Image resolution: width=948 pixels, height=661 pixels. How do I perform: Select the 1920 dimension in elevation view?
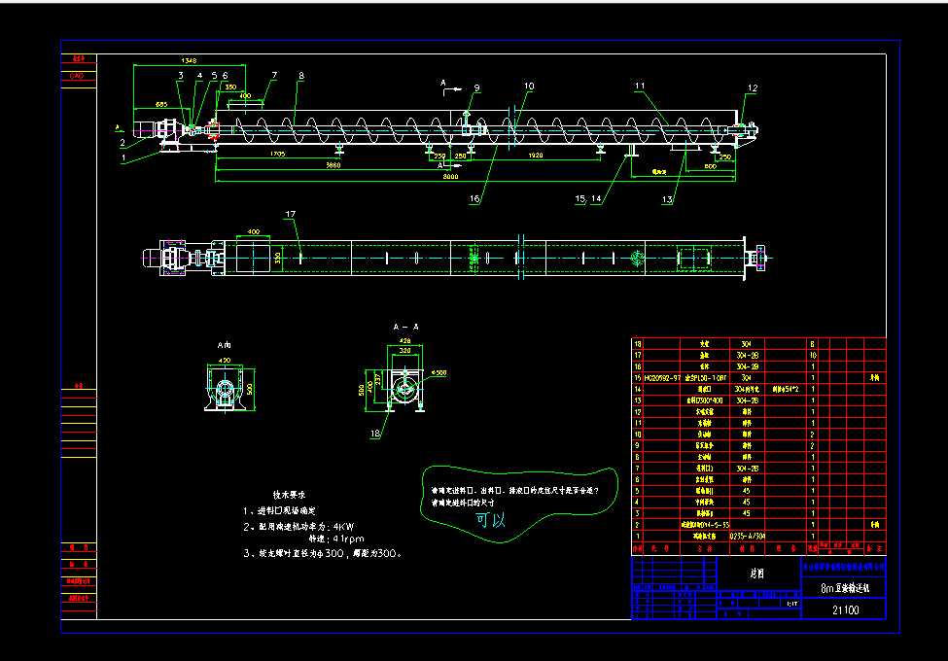536,156
